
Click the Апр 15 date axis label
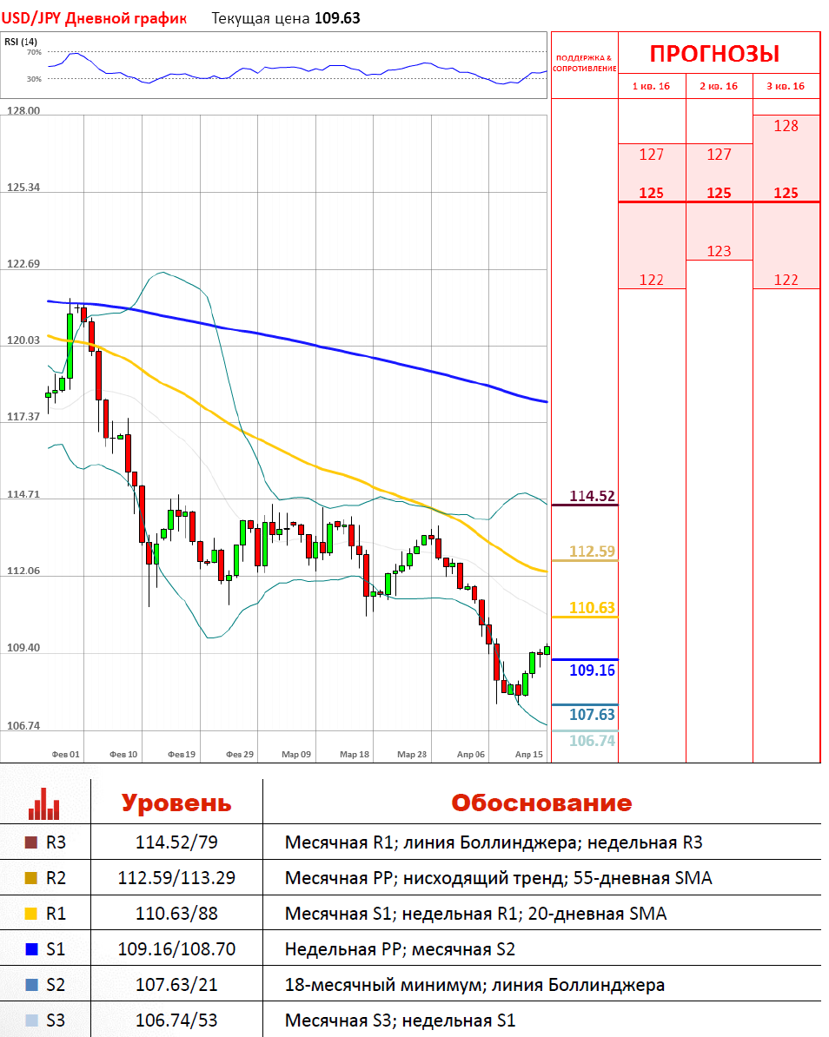pyautogui.click(x=528, y=755)
